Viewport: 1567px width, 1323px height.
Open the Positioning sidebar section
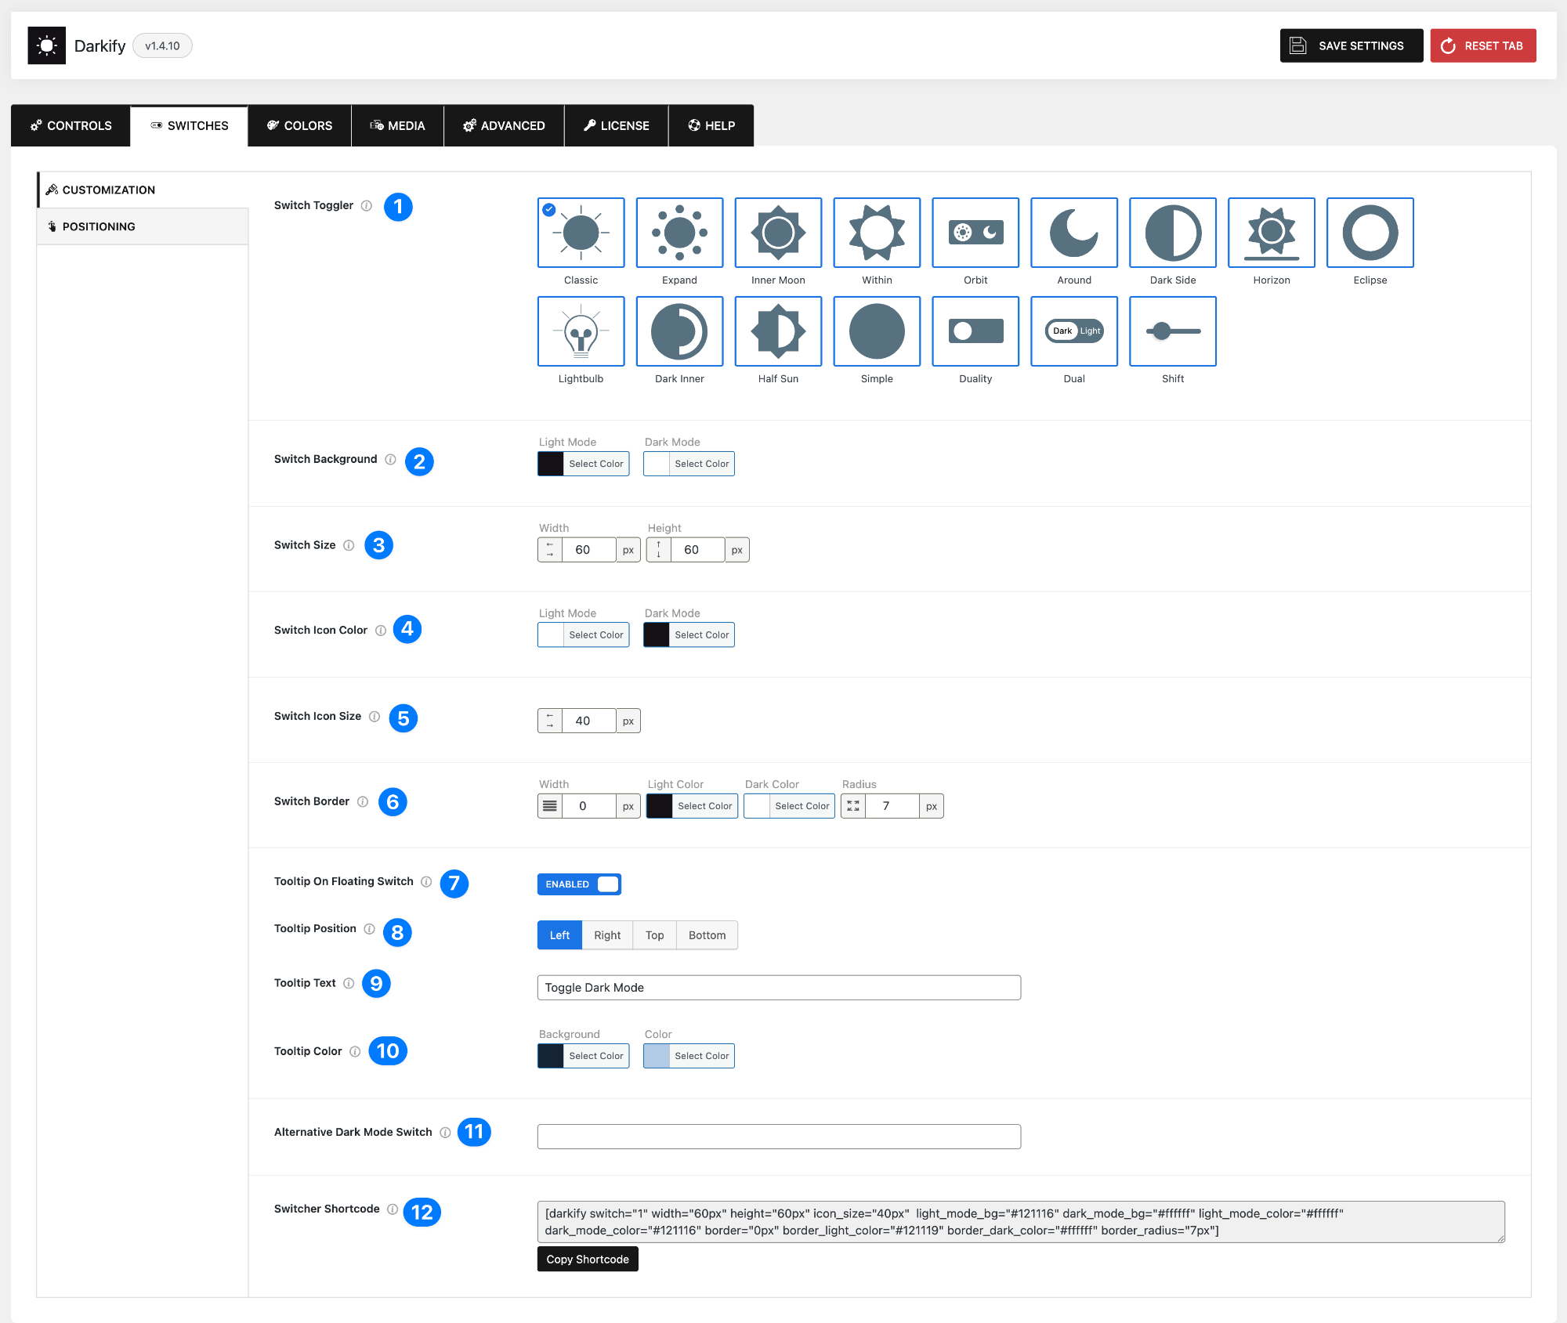pos(99,226)
